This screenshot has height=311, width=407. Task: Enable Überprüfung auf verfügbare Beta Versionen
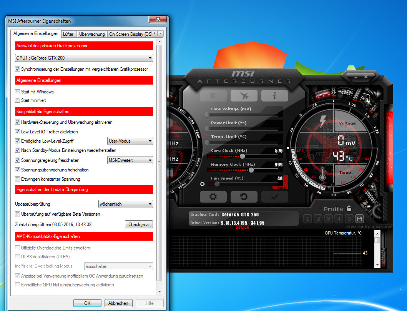17,214
